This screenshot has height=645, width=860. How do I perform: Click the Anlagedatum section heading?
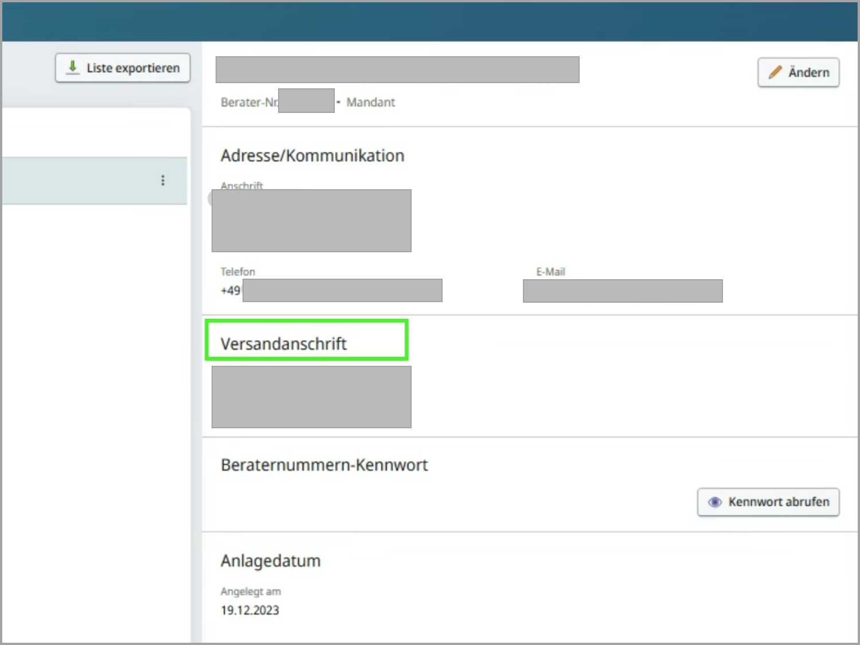tap(271, 561)
